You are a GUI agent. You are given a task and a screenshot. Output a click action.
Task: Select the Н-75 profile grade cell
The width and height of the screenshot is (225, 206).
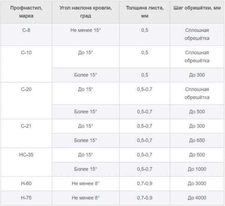pyautogui.click(x=15, y=198)
